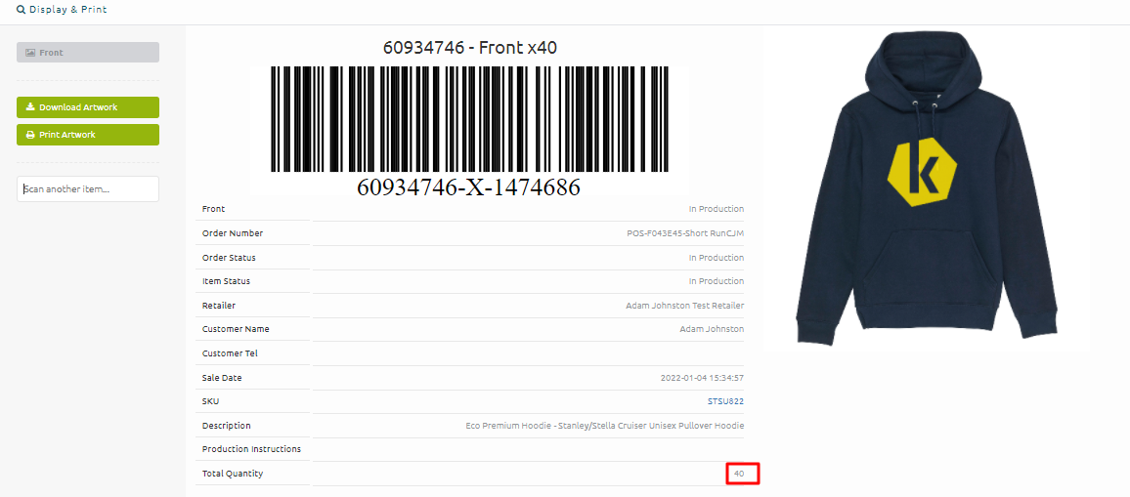The height and width of the screenshot is (497, 1130).
Task: Click the Sale Date value 2022-01-04
Action: point(703,378)
